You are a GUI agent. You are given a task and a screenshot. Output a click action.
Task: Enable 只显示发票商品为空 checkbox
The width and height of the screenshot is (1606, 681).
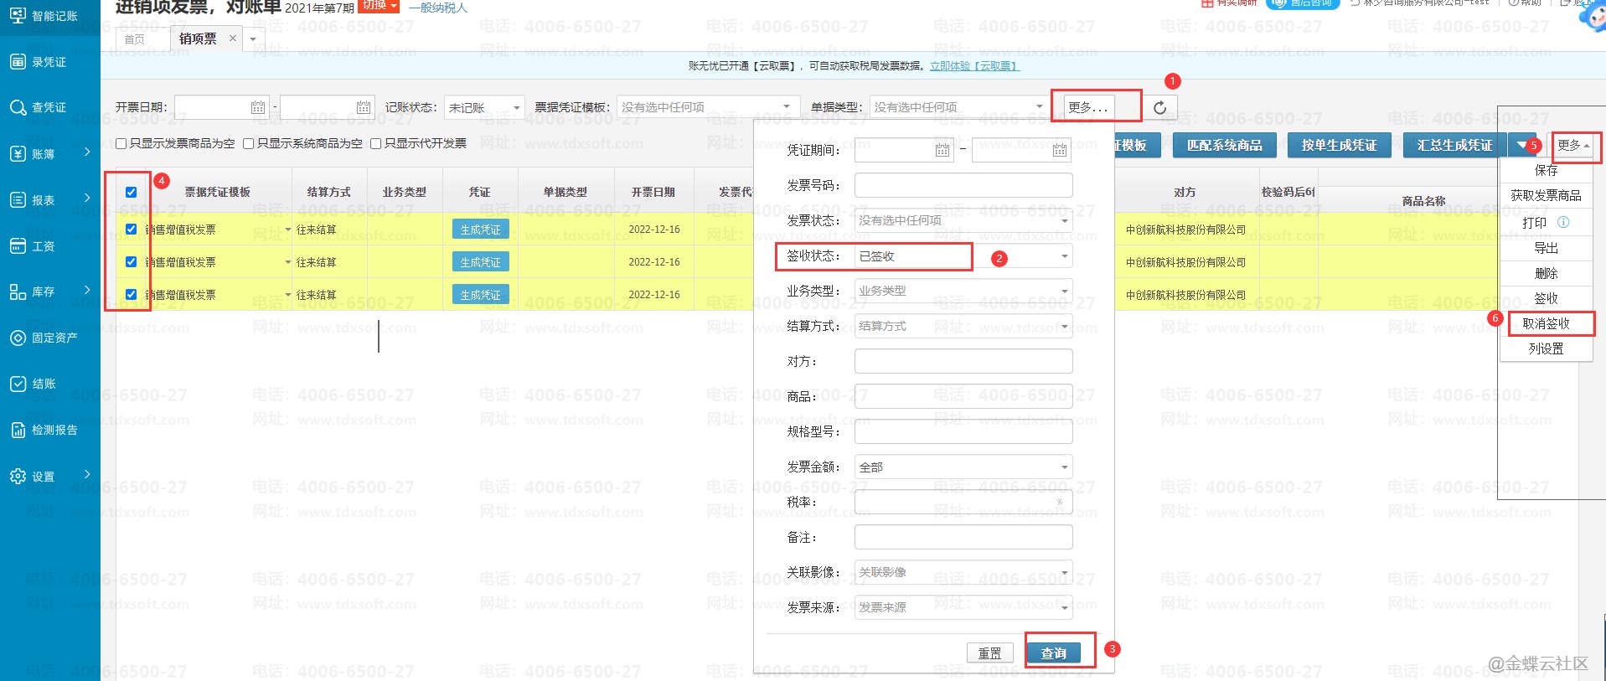tap(121, 144)
